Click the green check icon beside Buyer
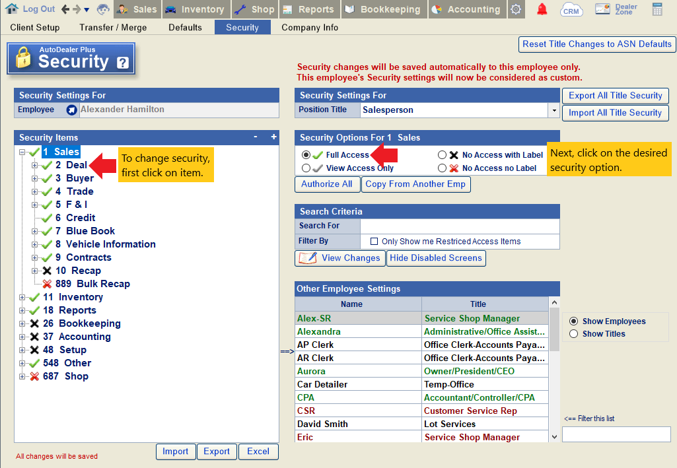The image size is (677, 468). click(x=47, y=178)
